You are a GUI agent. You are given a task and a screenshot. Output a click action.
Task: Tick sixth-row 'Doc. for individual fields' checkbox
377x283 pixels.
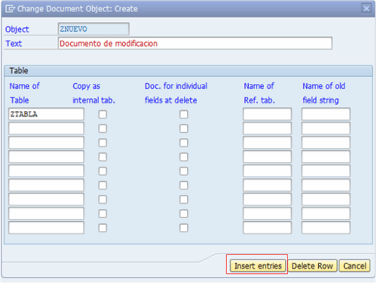tap(184, 186)
